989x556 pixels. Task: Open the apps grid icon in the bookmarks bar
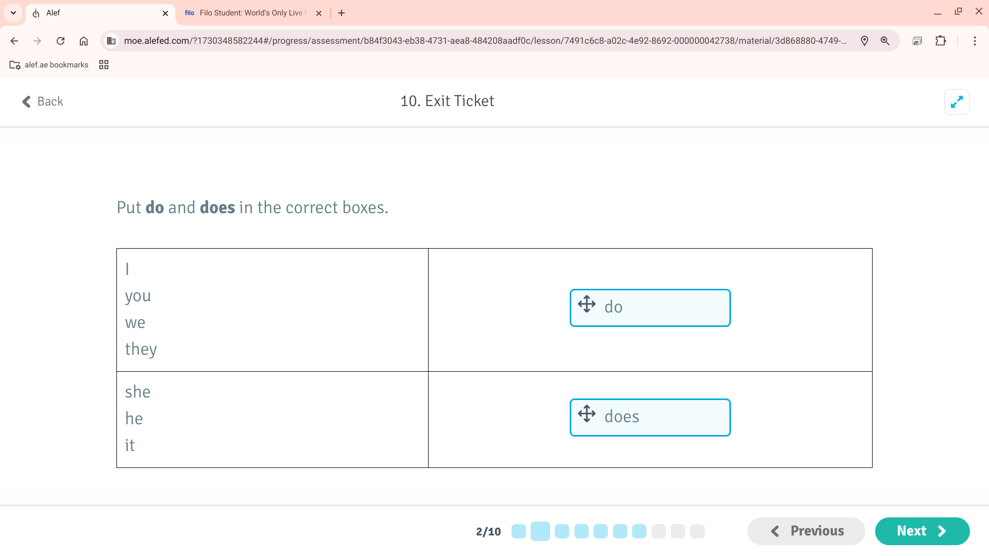pos(104,65)
